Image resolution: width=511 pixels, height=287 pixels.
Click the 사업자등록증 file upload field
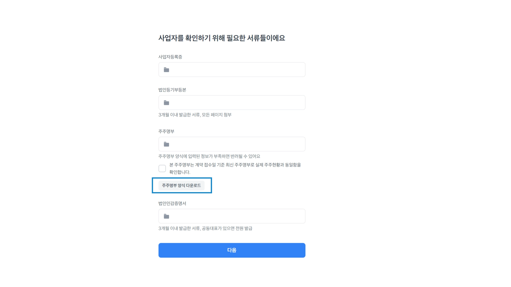point(235,70)
